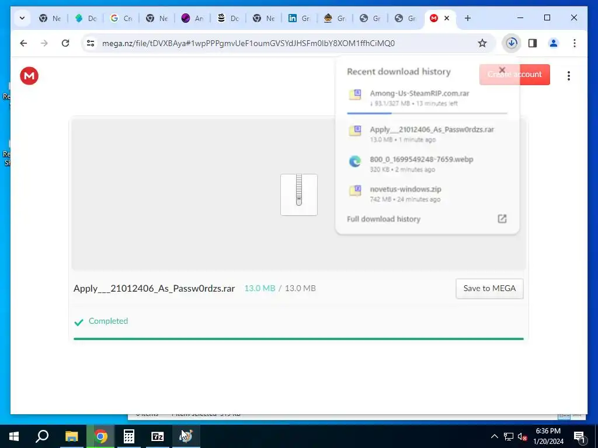Open File Explorer from taskbar
The height and width of the screenshot is (448, 598).
point(71,436)
